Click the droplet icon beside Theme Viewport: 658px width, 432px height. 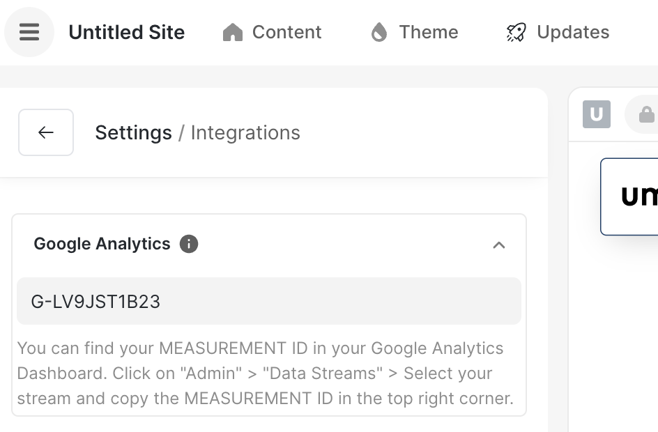click(379, 33)
